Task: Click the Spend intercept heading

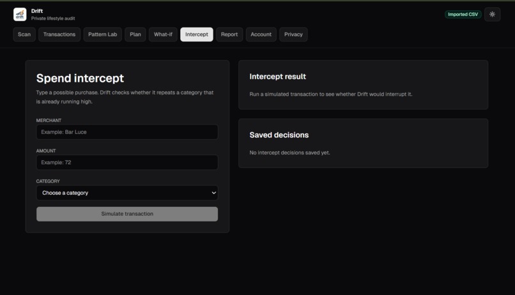Action: (x=80, y=79)
